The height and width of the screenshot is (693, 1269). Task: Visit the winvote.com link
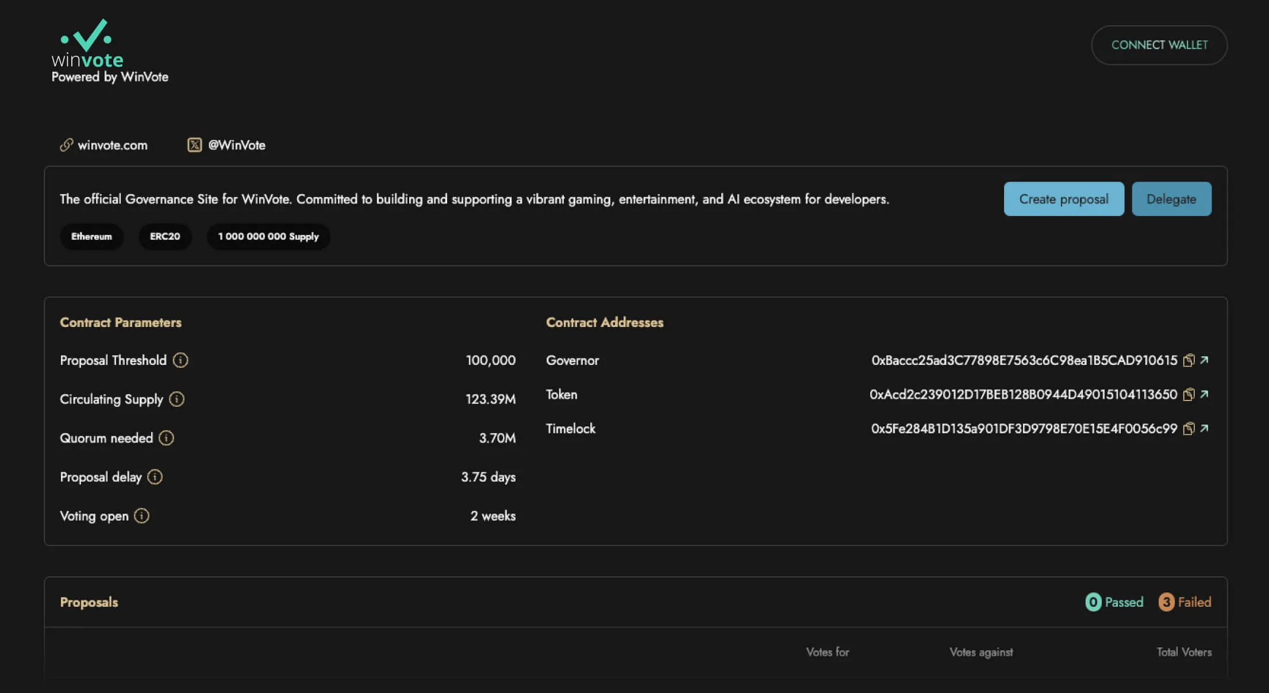click(113, 145)
